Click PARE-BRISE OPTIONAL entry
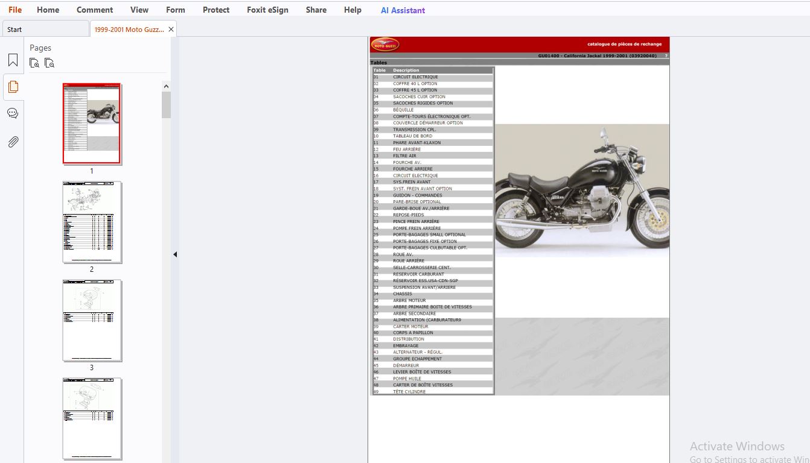This screenshot has height=463, width=810. click(416, 202)
